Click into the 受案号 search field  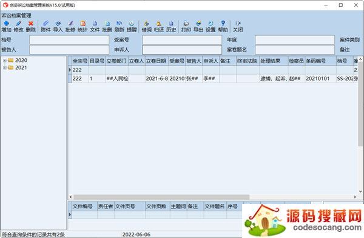tap(182, 39)
